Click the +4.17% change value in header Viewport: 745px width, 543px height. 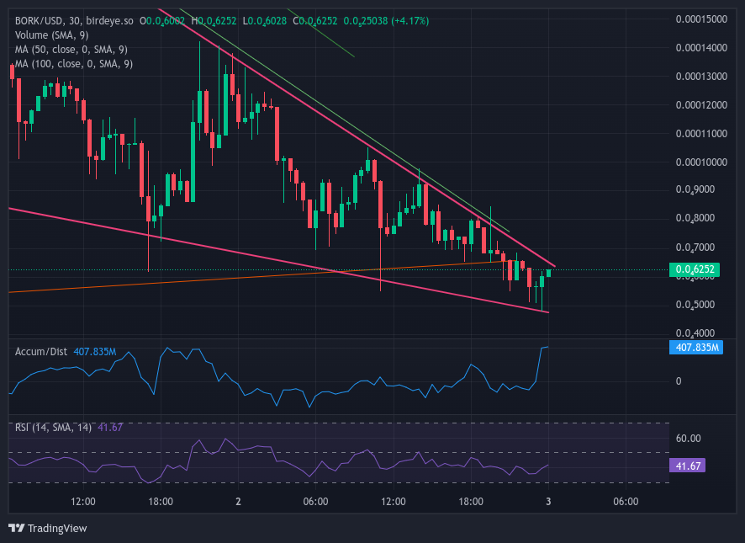[410, 21]
